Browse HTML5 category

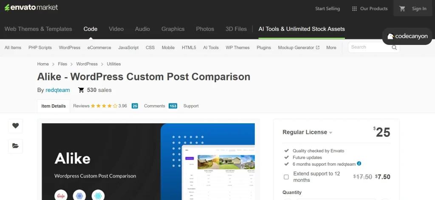tap(189, 47)
